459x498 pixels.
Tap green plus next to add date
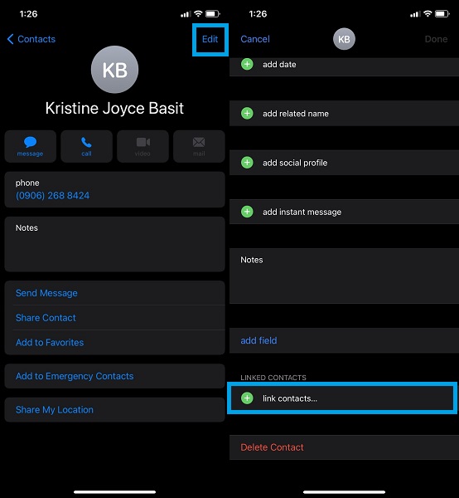point(247,64)
